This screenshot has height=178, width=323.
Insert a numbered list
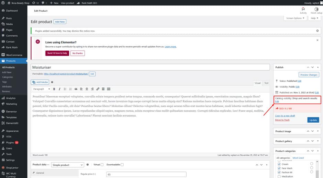pyautogui.click(x=70, y=89)
